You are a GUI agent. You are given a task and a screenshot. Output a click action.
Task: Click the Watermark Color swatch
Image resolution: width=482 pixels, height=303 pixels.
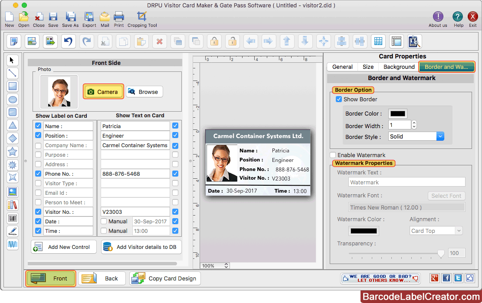[364, 231]
